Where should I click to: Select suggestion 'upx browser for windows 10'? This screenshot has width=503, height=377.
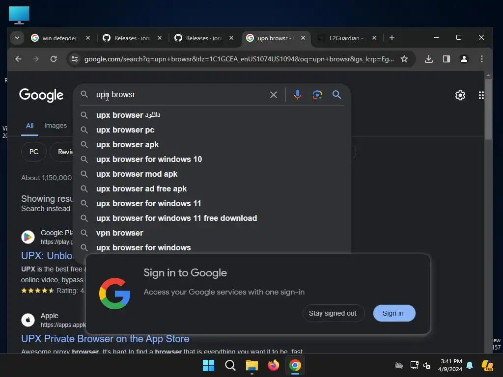(x=212, y=160)
